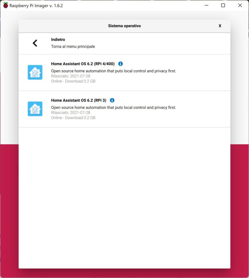Select Home Assistant logo for RPi 4/400 entry
Screen dimensions: 249x278
point(35,72)
